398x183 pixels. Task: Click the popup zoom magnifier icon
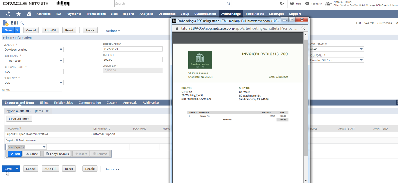[x=303, y=28]
